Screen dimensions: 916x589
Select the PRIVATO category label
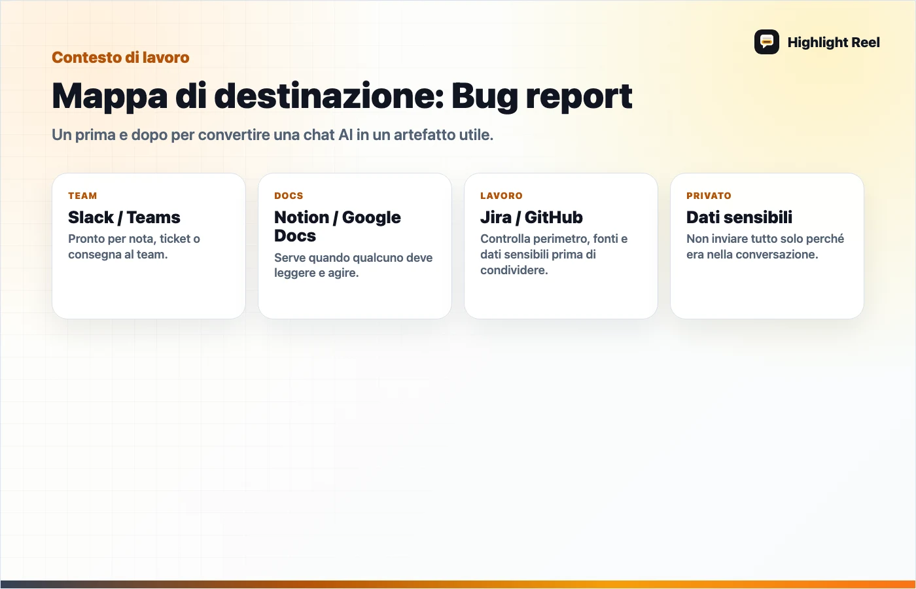(x=709, y=196)
